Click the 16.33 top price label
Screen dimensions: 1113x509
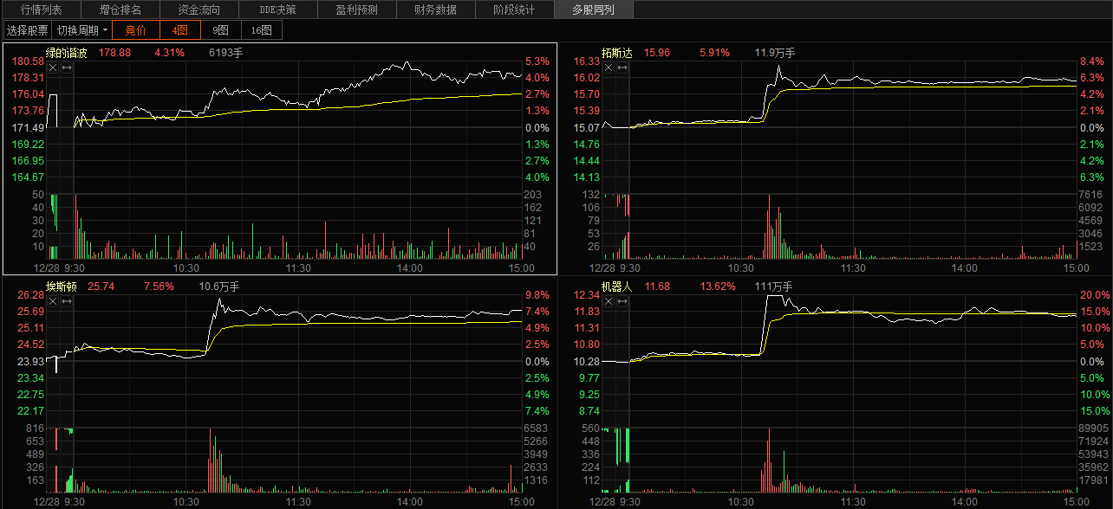tap(588, 61)
